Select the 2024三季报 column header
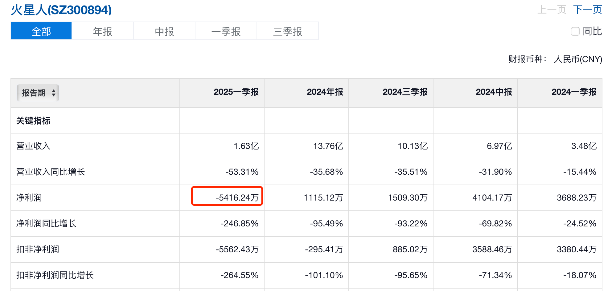 point(405,92)
